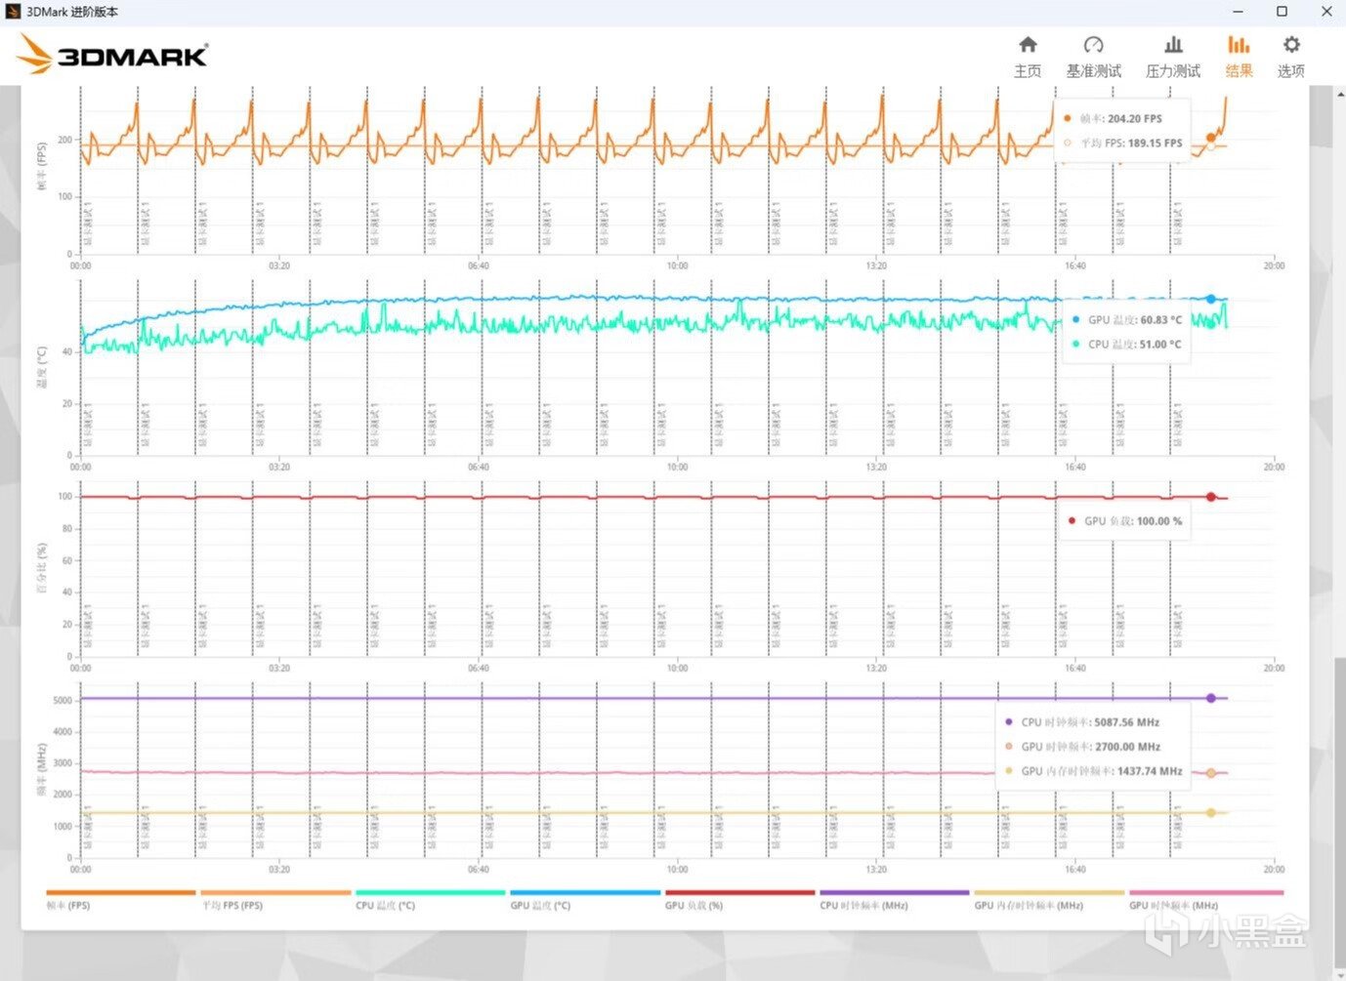Click the tooltip value GPU 温度: 60.83 °C

click(1135, 319)
